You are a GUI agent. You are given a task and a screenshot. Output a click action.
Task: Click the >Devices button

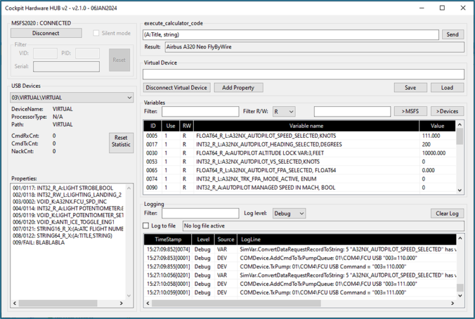pos(447,111)
